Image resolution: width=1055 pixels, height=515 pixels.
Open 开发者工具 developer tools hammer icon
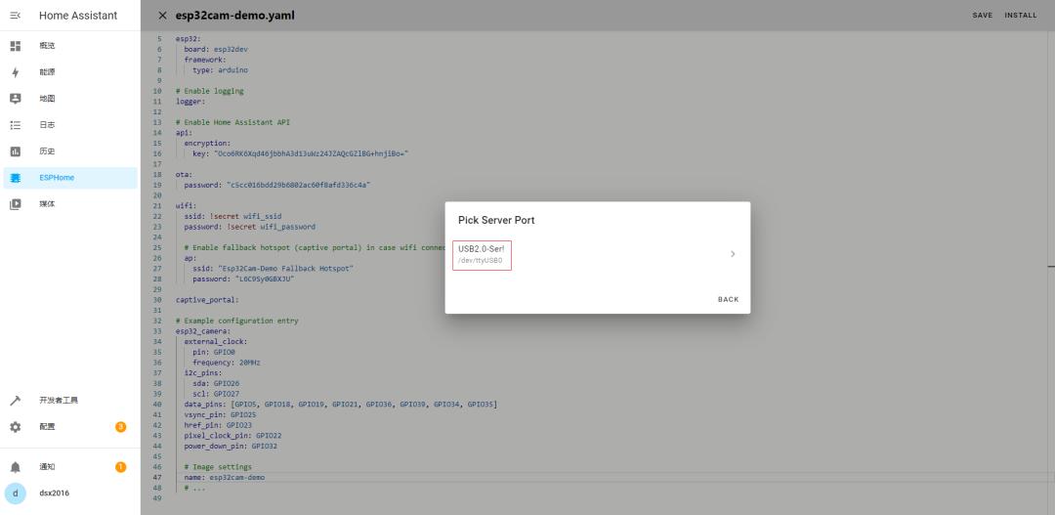(x=15, y=401)
